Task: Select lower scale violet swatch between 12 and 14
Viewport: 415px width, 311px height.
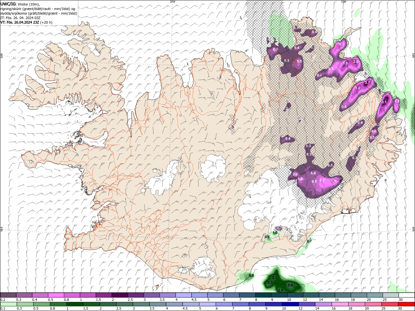Action: tap(307, 304)
